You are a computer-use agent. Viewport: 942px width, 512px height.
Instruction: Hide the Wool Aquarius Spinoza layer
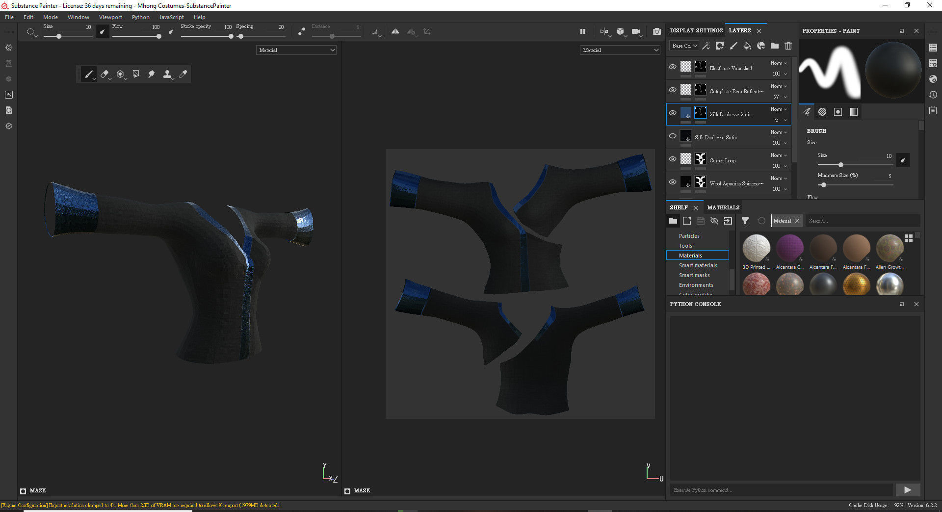pos(673,182)
